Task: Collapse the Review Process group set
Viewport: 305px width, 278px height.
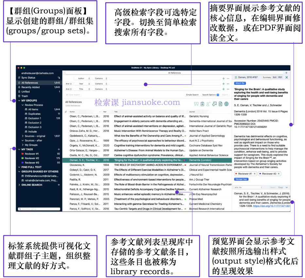Action: tap(23, 105)
